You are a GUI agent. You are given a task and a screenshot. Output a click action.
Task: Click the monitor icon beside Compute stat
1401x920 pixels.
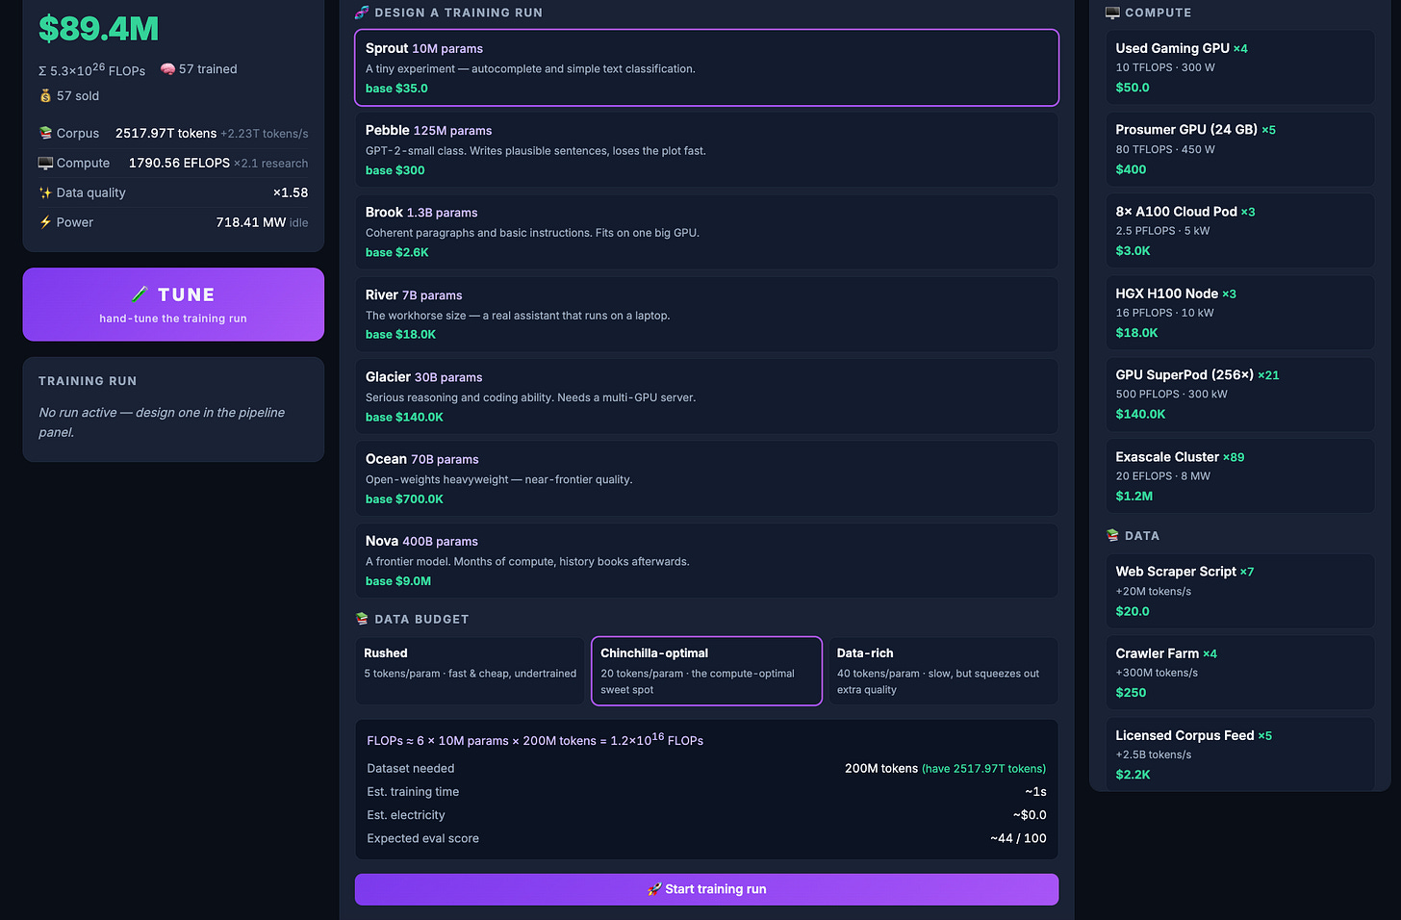click(45, 164)
